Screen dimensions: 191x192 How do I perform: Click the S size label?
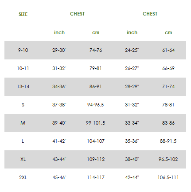pos(23,105)
